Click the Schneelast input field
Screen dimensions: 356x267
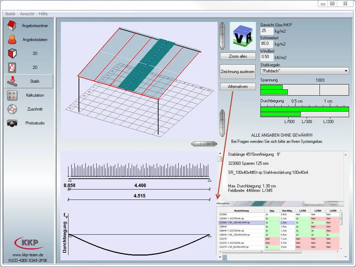267,43
